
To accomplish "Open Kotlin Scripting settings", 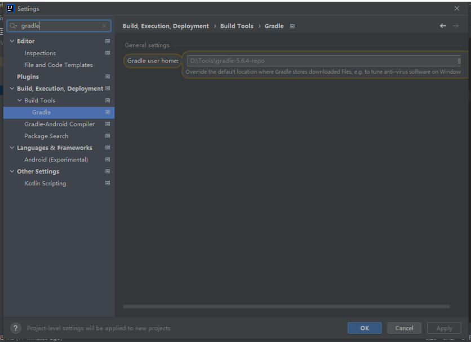I will (x=46, y=183).
